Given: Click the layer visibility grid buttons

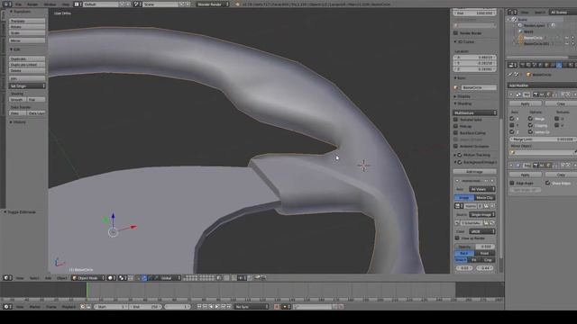Looking at the screenshot, I should (x=198, y=278).
